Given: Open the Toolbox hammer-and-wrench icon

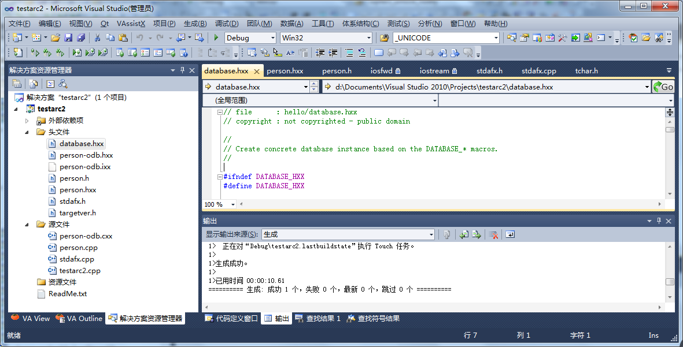Looking at the screenshot, I should click(563, 38).
